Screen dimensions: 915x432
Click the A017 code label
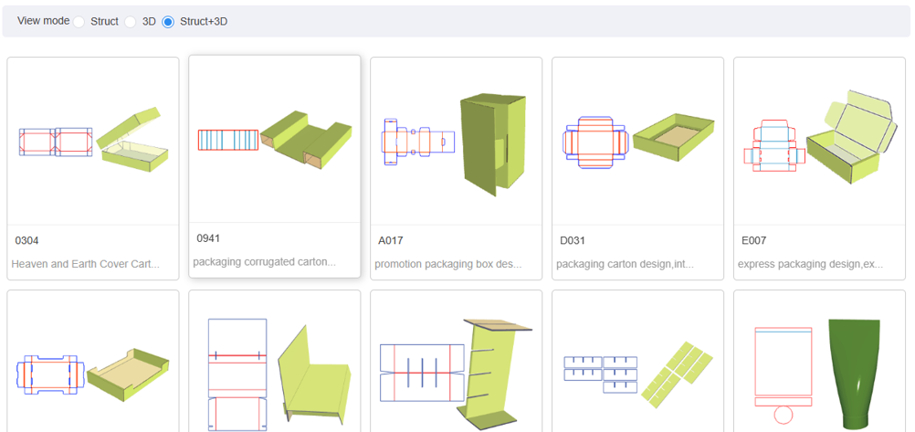(x=391, y=240)
